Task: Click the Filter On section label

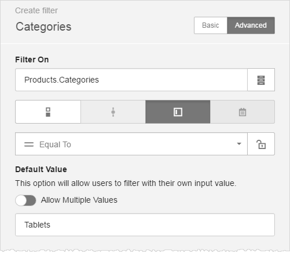Action: coord(32,59)
